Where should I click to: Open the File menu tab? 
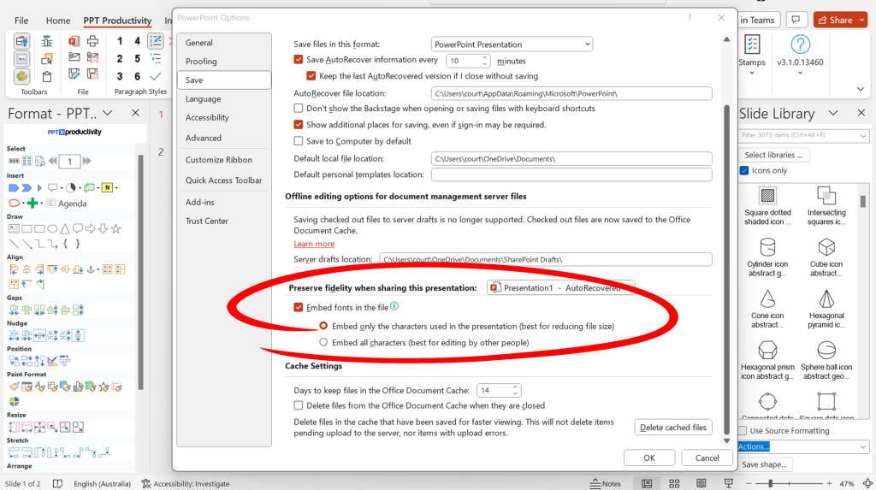pyautogui.click(x=21, y=21)
